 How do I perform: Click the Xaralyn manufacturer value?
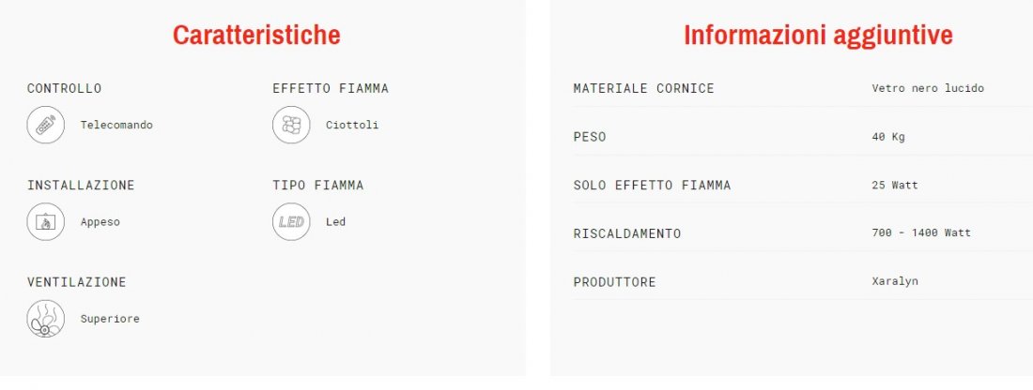(896, 281)
